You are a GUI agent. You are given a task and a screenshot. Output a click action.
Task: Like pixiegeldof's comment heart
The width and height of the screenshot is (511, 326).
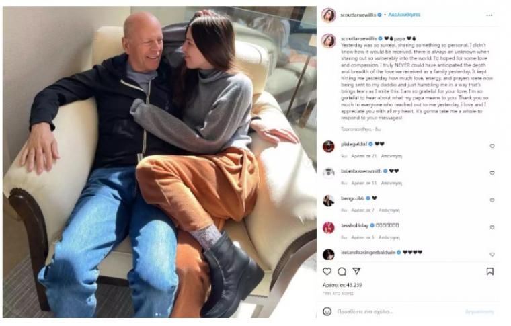tap(492, 146)
